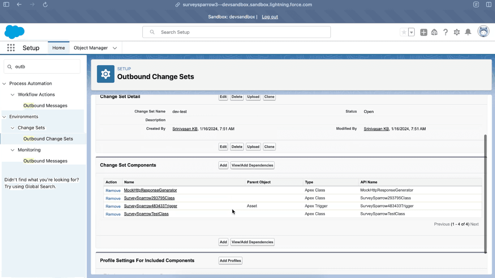Screen dimensions: 495x278
Task: Open the Global Actions plus icon
Action: coord(424,32)
